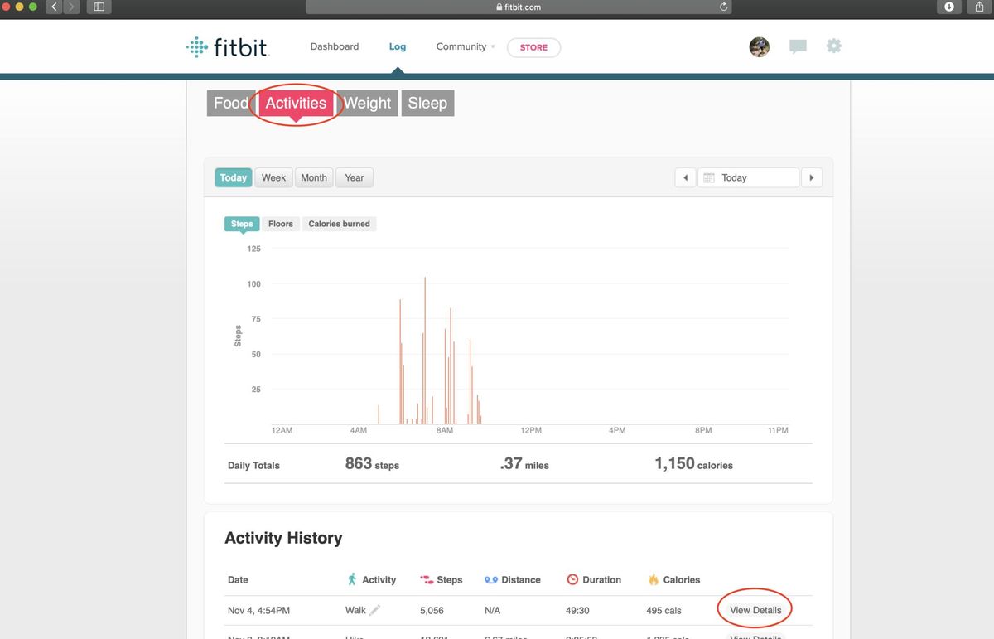The height and width of the screenshot is (639, 994).
Task: Open the Community dropdown menu
Action: click(x=461, y=46)
